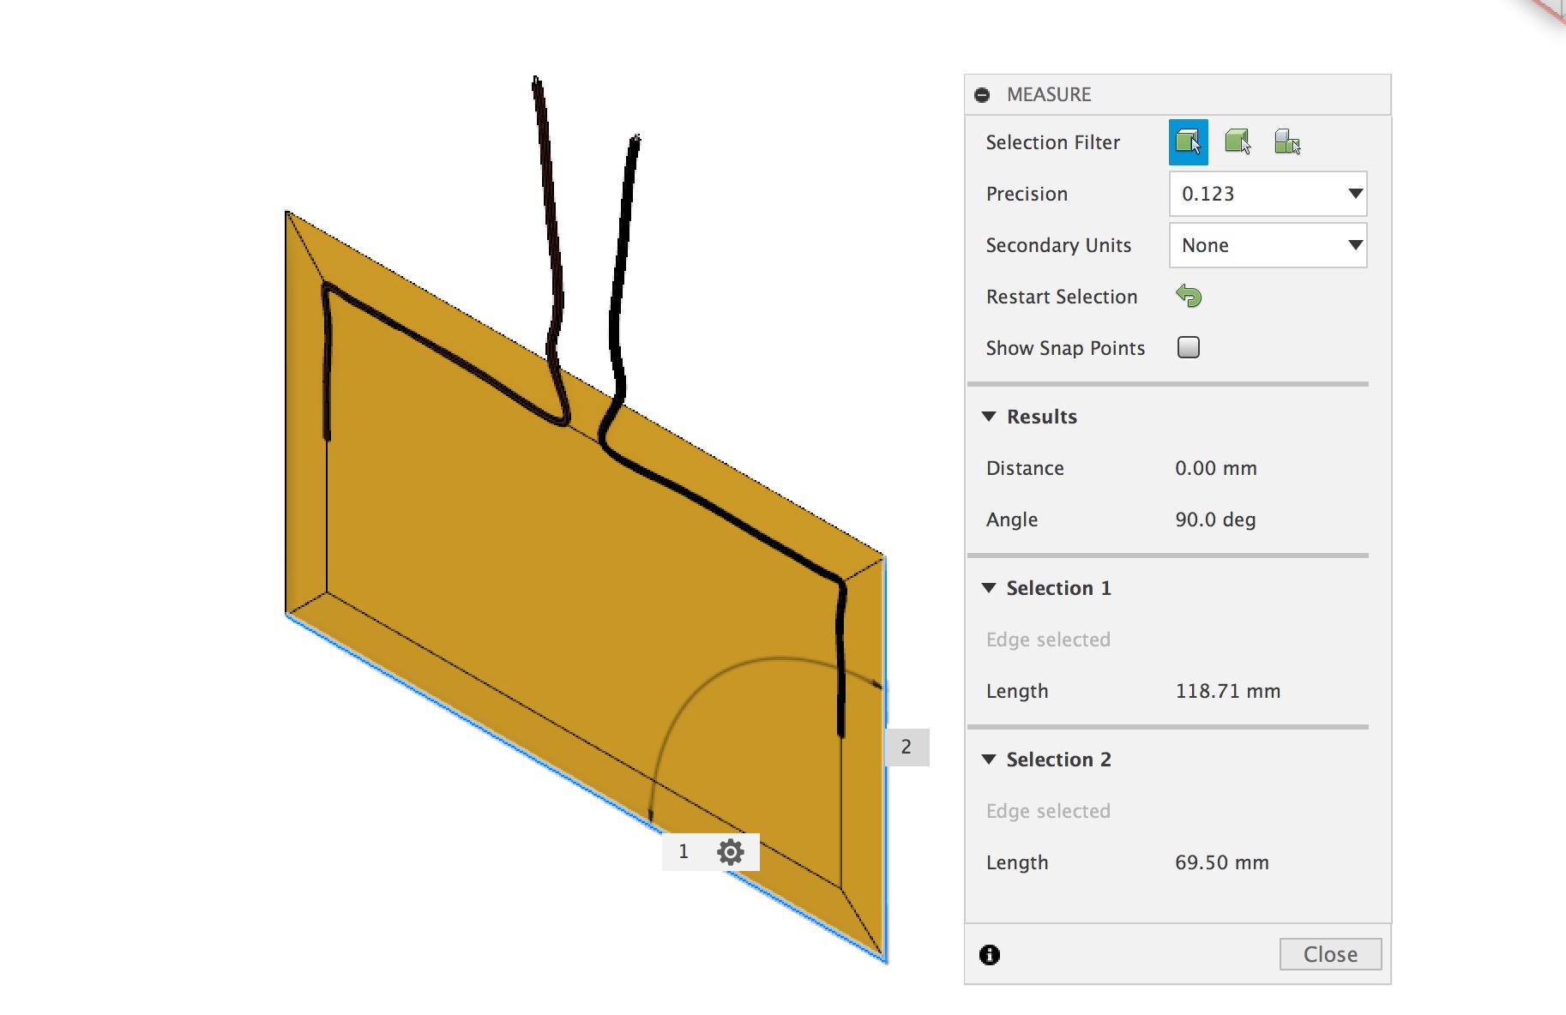Click the Distance label in Results
The image size is (1566, 1015).
pos(1025,468)
